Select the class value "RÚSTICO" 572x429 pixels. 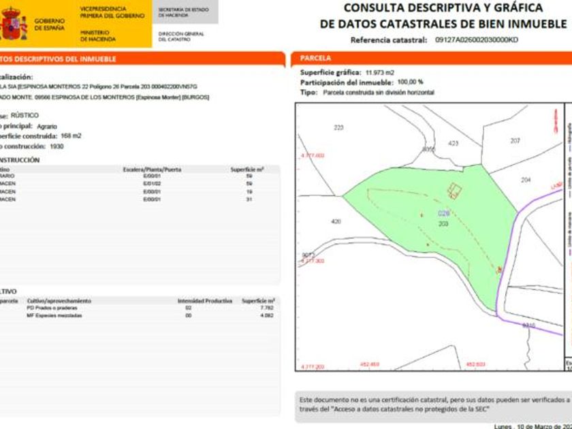[x=25, y=115]
